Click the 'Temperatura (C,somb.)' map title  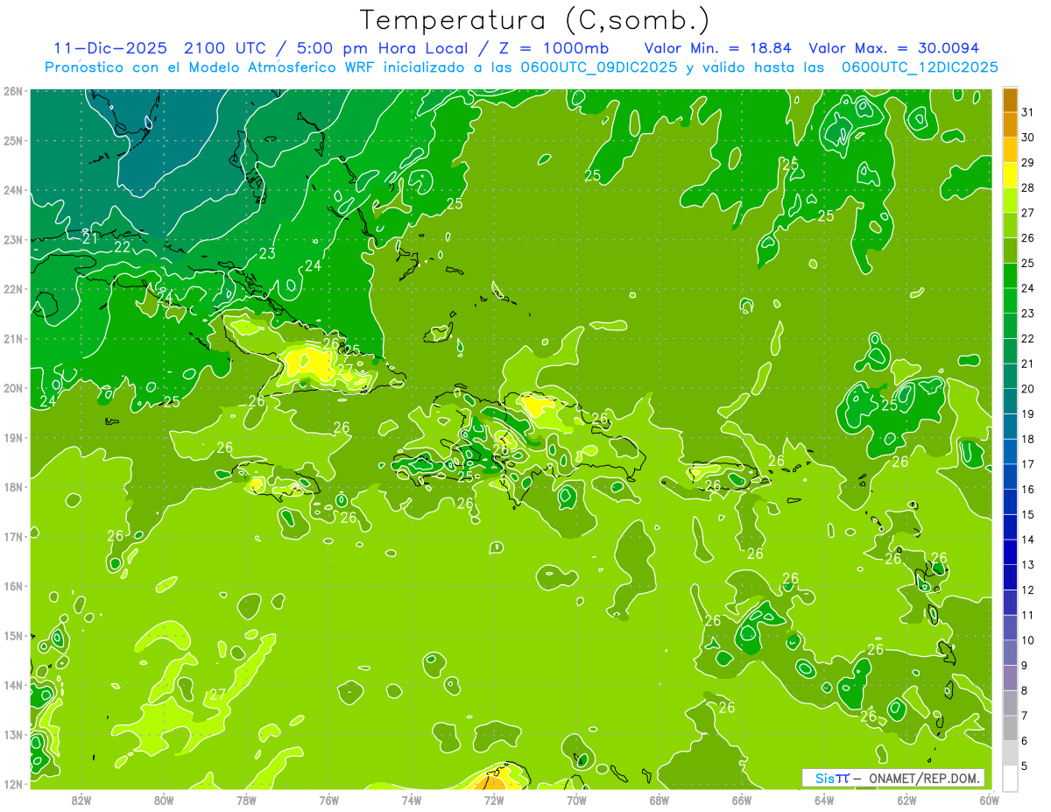pos(535,20)
